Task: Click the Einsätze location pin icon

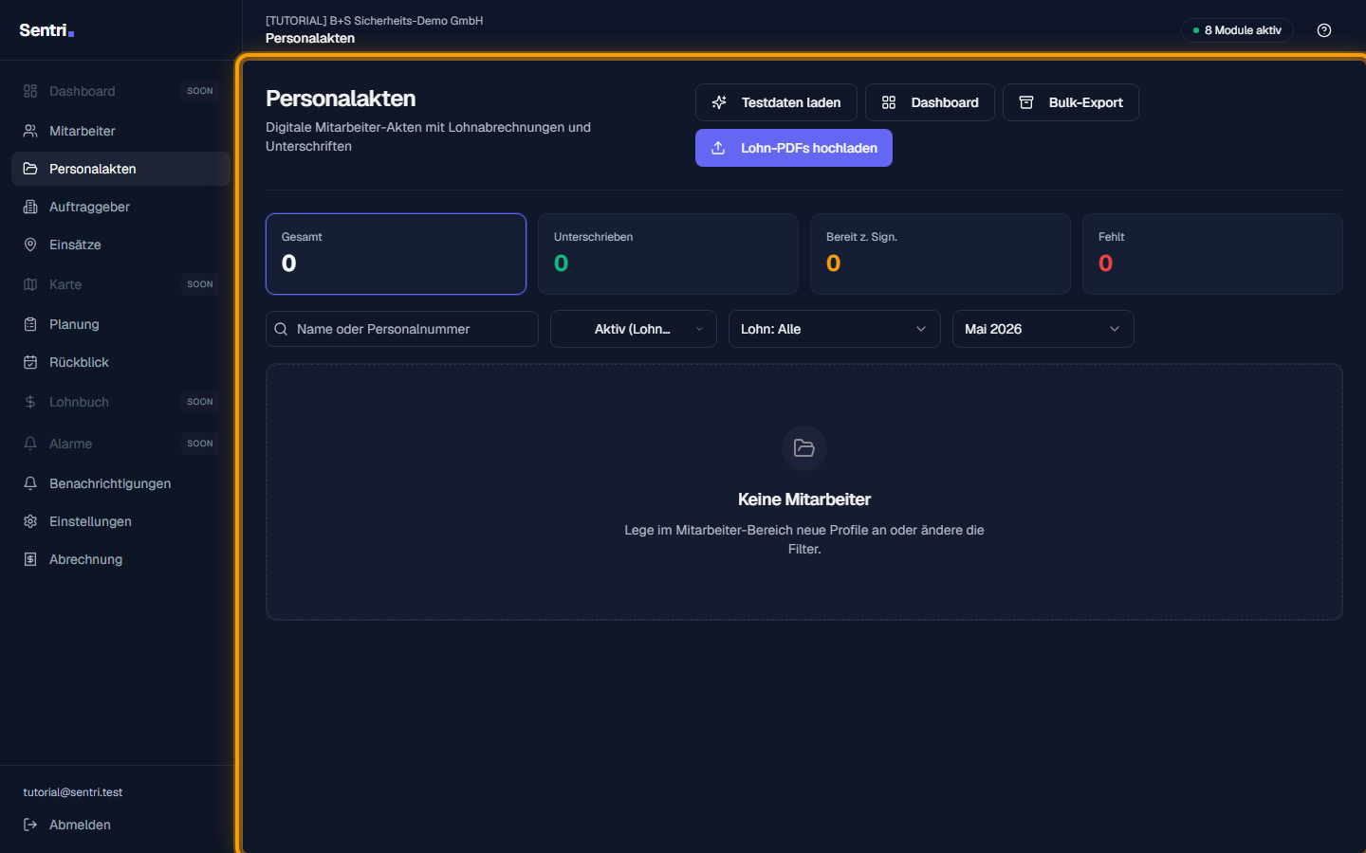Action: pos(30,245)
